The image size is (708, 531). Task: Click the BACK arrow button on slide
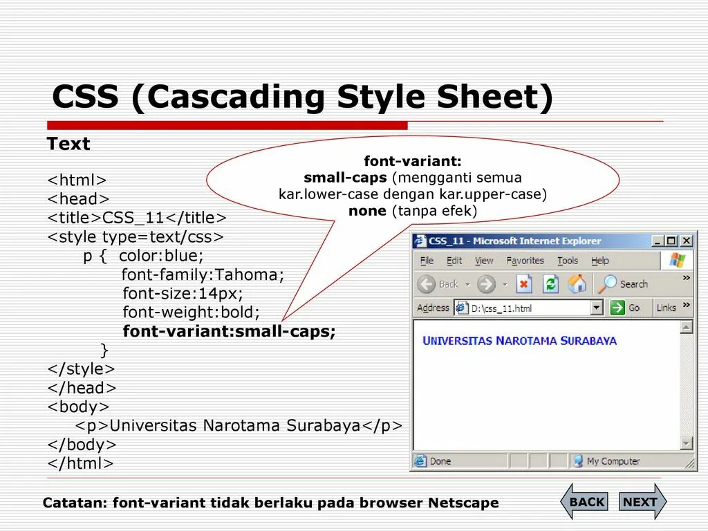click(584, 501)
